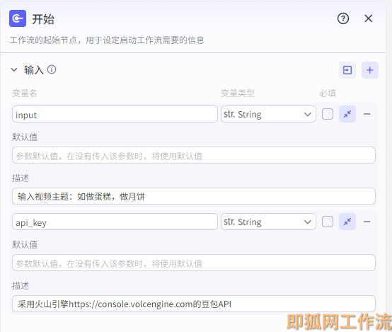Image resolution: width=392 pixels, height=332 pixels.
Task: Click description field mentioning volcengine
Action: [x=194, y=304]
